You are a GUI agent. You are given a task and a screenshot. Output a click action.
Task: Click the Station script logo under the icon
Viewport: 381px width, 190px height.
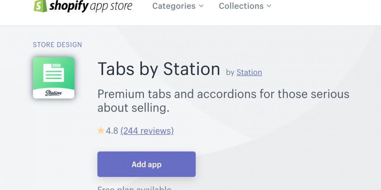coord(54,93)
